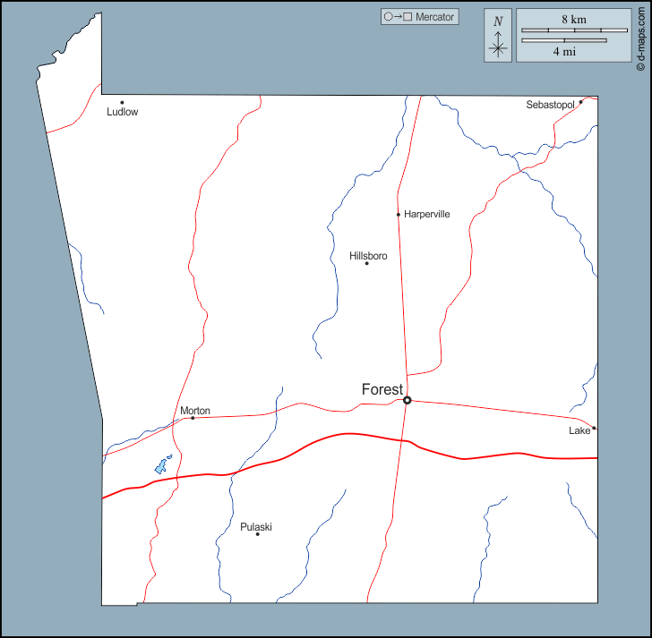Click the Pulaski town dot marker

(258, 534)
